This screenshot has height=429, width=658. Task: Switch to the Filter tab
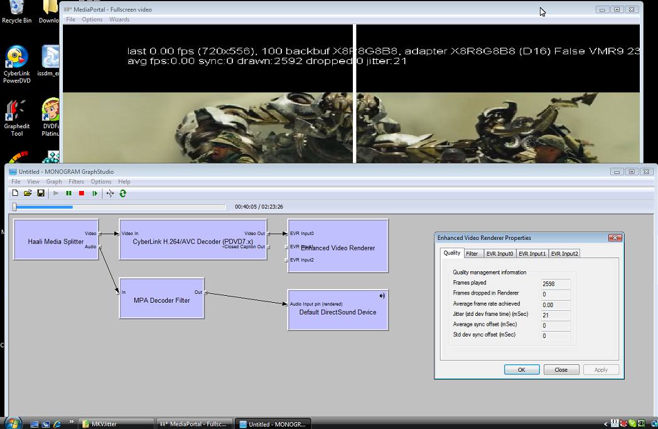[x=472, y=254]
